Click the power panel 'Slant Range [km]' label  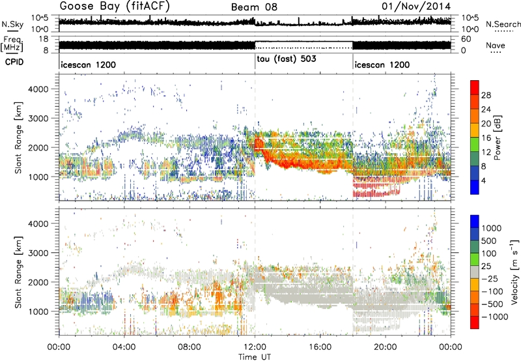[x=19, y=137]
